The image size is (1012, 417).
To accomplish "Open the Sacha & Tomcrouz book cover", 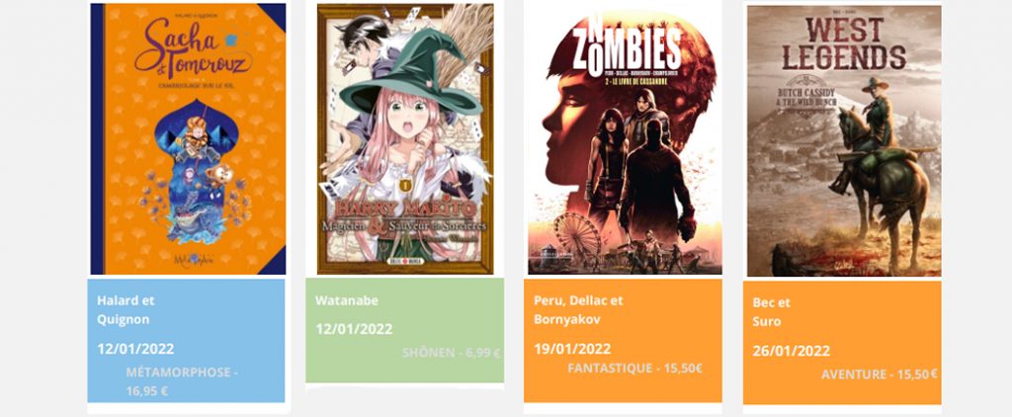I will 188,138.
